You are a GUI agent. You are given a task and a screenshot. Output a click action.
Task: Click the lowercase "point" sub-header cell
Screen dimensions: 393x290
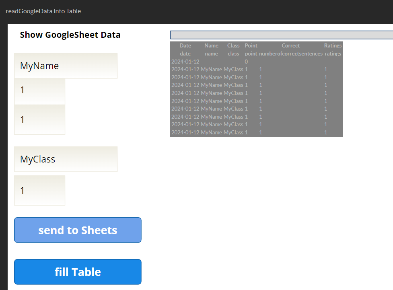coord(251,54)
